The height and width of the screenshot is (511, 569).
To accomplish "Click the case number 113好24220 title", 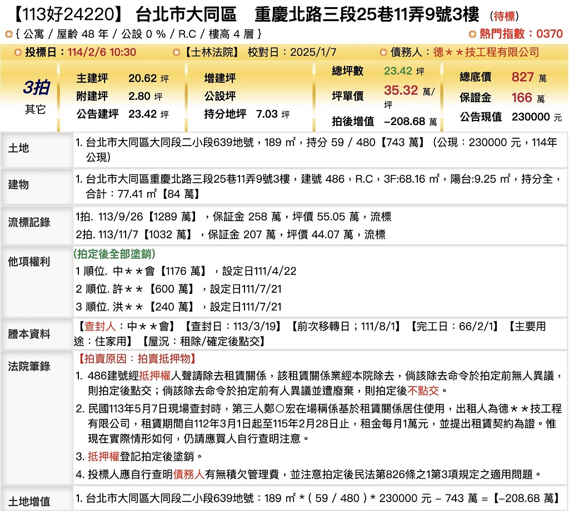I will (66, 15).
